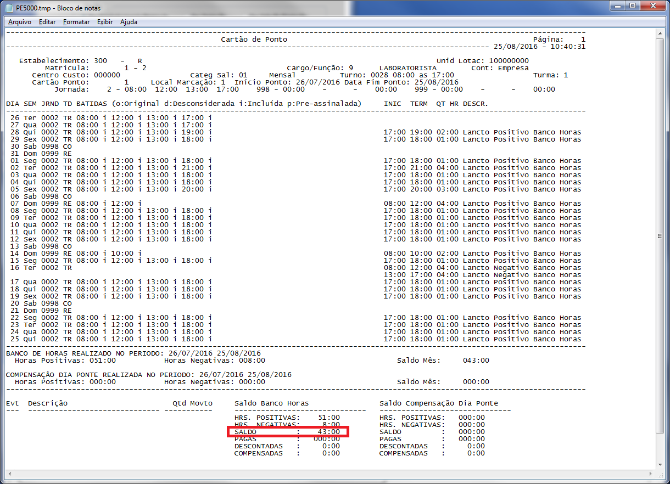Click the row '16 Ter 0002 TR'
The image size is (670, 484).
(41, 268)
